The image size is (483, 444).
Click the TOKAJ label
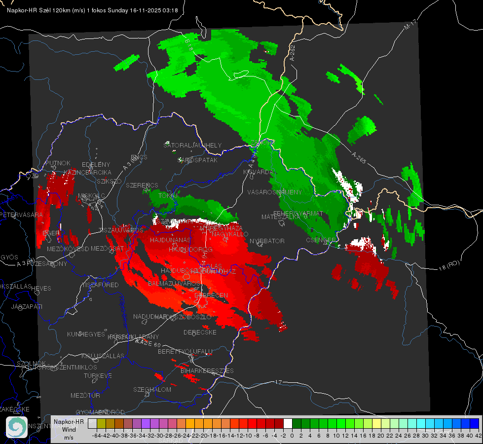tap(169, 196)
